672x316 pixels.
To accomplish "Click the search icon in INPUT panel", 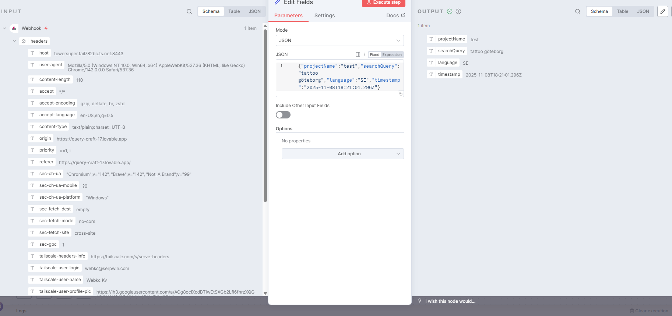I will coord(189,11).
